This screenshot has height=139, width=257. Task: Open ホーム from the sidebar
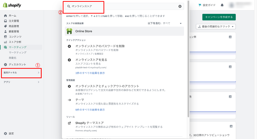[x=12, y=16]
